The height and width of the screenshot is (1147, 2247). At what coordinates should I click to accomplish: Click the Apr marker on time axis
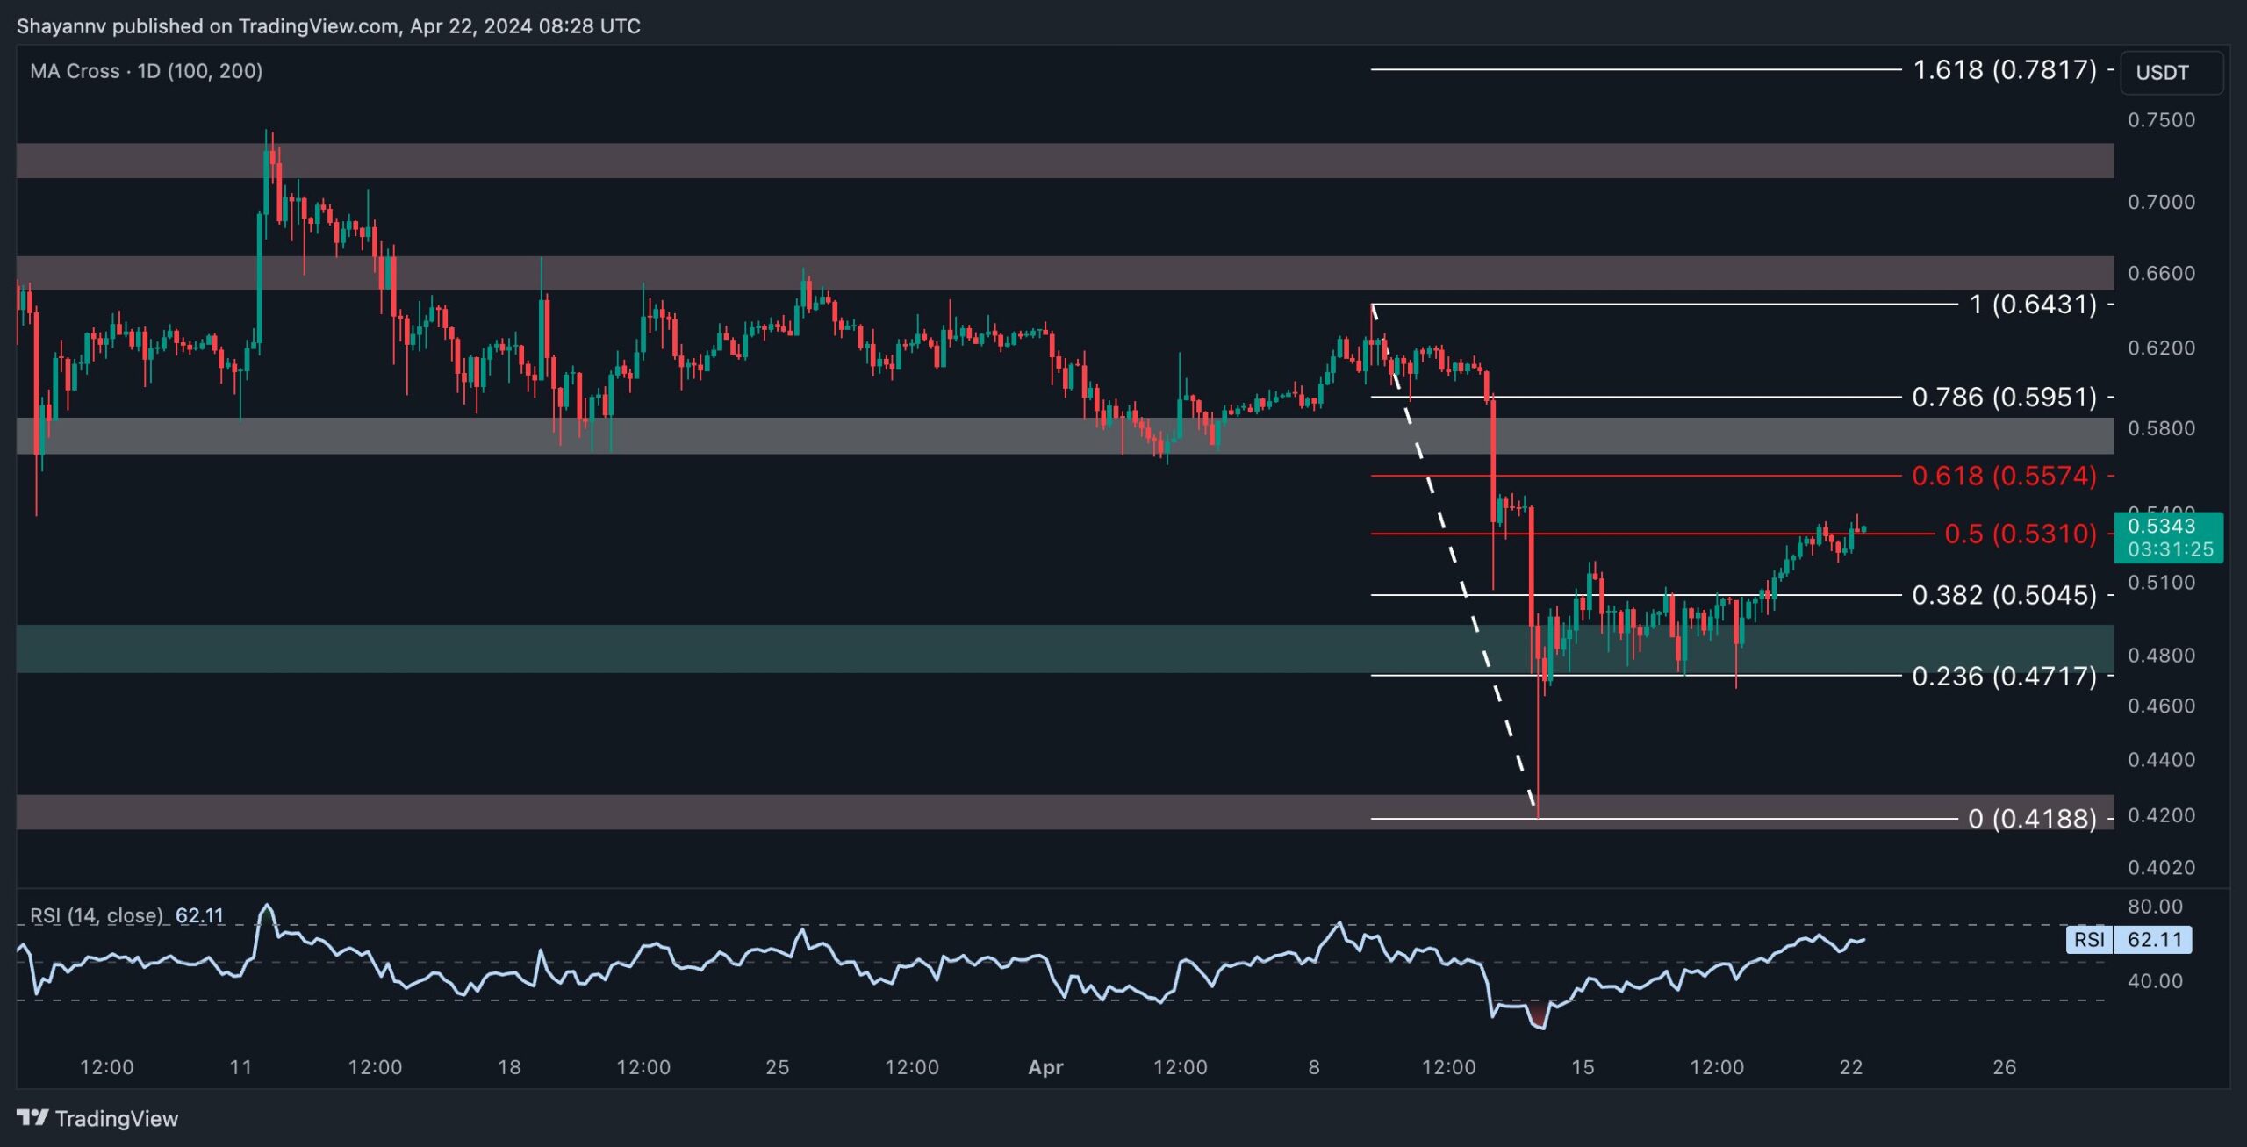click(x=1045, y=1067)
